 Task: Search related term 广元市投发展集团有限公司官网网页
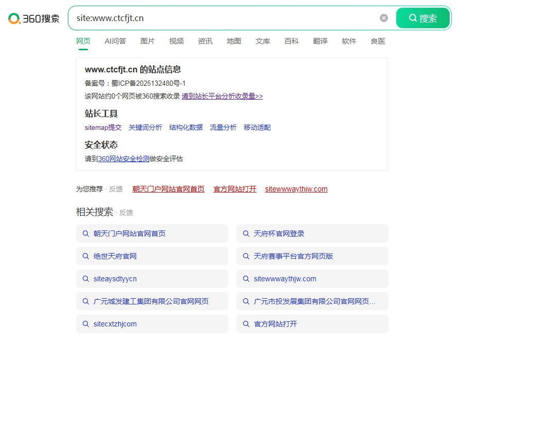(312, 301)
